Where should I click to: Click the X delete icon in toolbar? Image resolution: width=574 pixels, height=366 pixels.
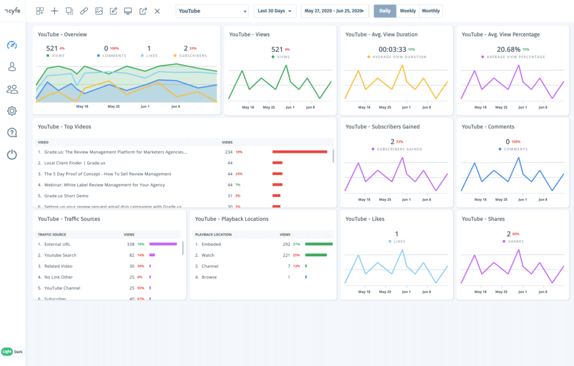(157, 11)
